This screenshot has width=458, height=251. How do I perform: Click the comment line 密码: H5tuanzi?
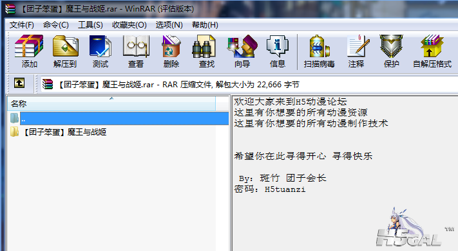pyautogui.click(x=270, y=189)
